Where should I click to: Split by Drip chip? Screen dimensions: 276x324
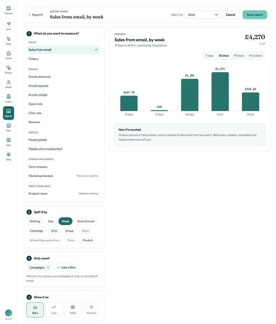54,231
